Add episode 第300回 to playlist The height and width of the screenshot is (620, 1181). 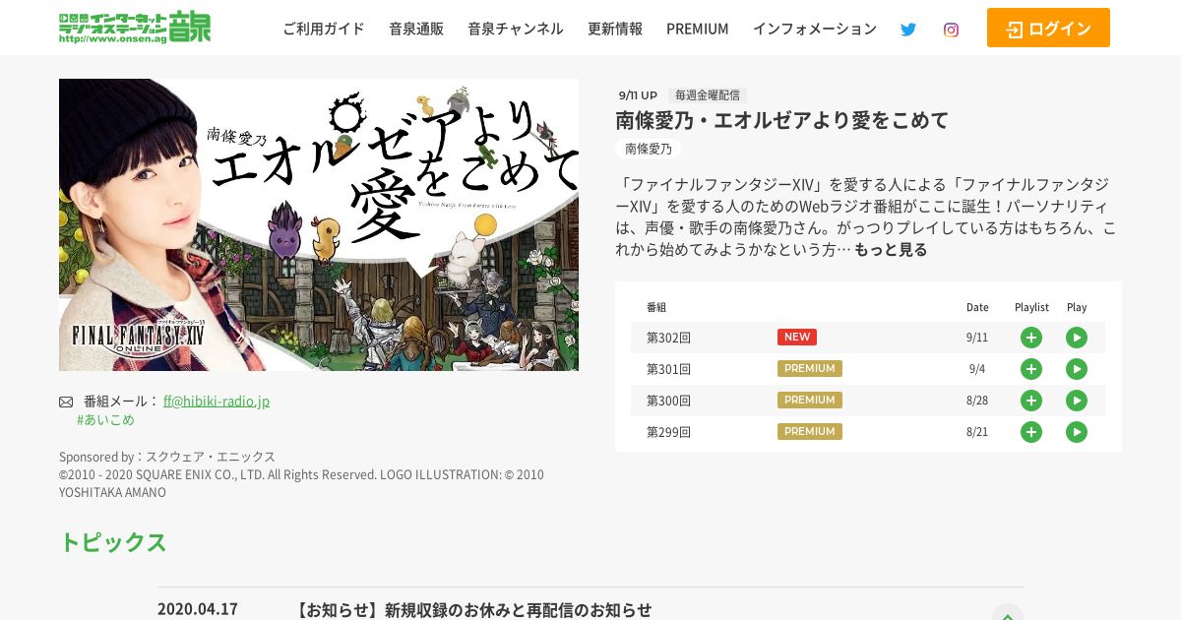(1030, 401)
